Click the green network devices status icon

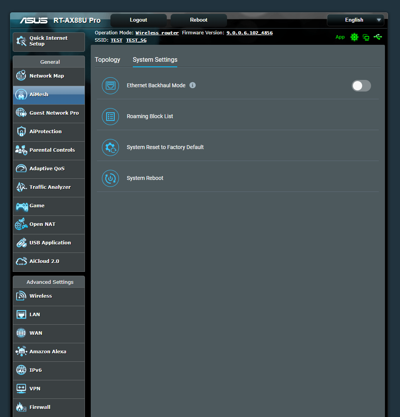click(x=366, y=37)
